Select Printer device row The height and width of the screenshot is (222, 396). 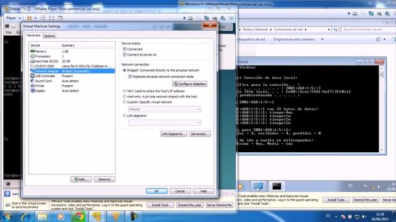(x=72, y=86)
